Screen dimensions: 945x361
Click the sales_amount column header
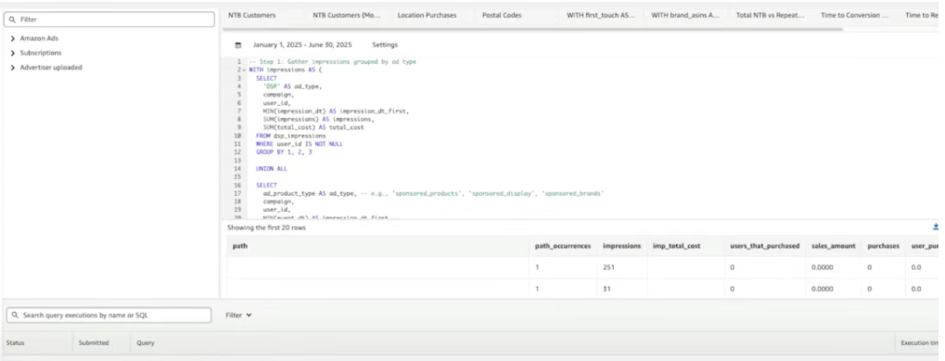pos(834,246)
